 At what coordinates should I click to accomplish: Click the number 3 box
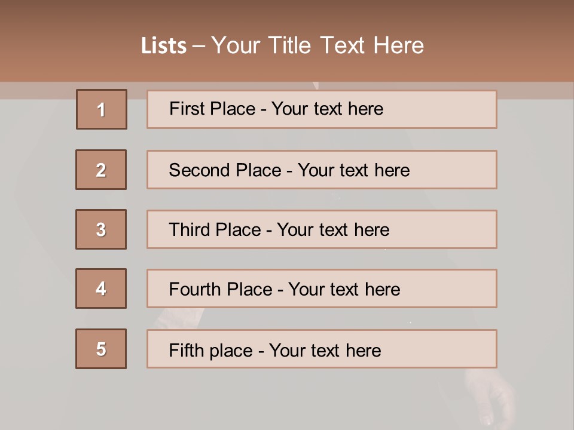(x=101, y=229)
